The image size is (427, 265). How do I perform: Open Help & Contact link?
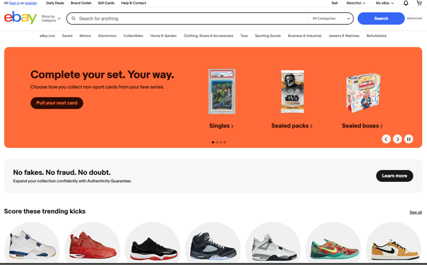pyautogui.click(x=133, y=3)
